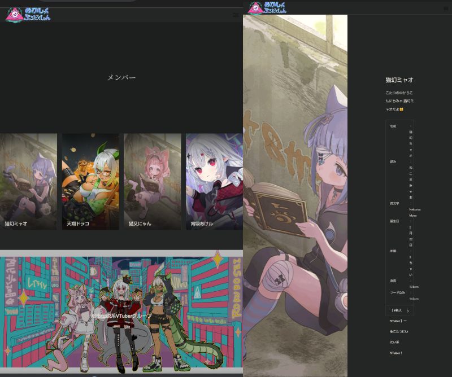Open the 宵吸あけル member card illustration

(214, 175)
